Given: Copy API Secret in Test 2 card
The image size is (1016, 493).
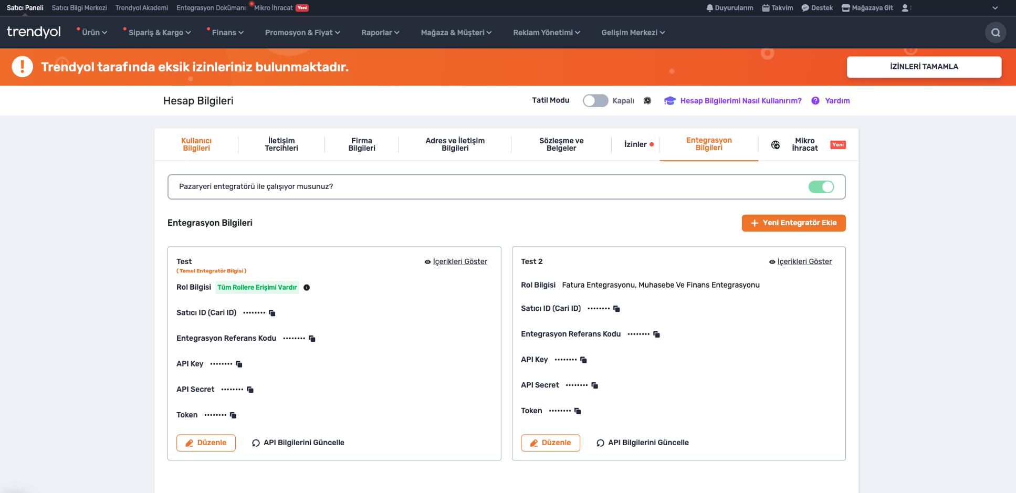Looking at the screenshot, I should (x=594, y=385).
